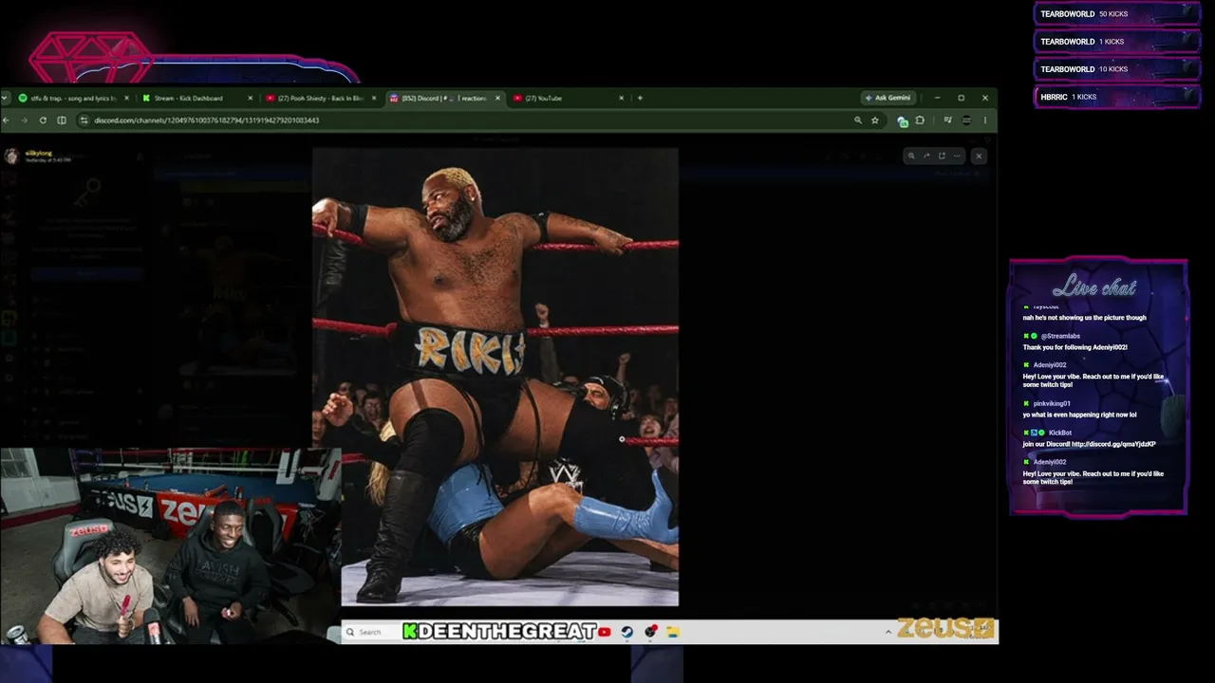Click the TEARBOWORLD 10 KICKS alert
The image size is (1215, 683).
1117,69
